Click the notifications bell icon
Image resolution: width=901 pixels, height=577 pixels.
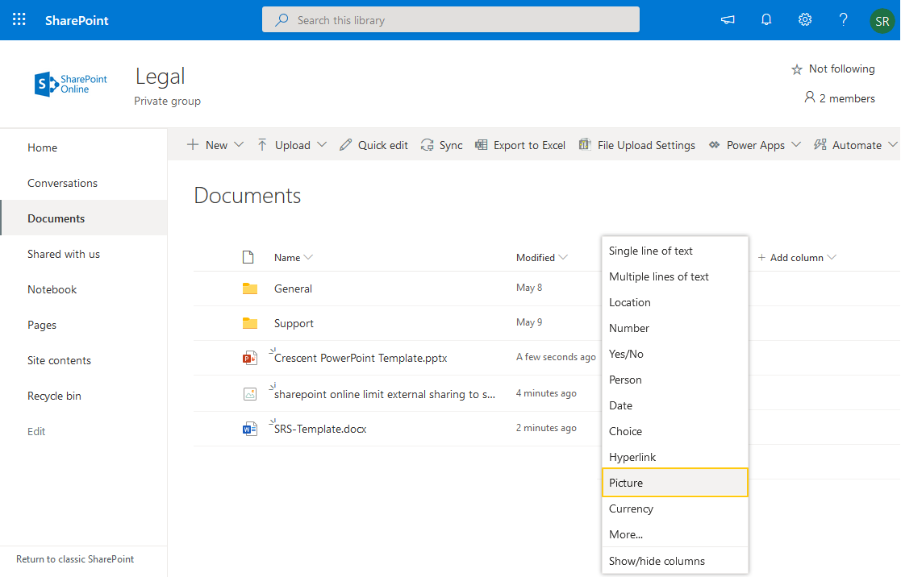[765, 19]
